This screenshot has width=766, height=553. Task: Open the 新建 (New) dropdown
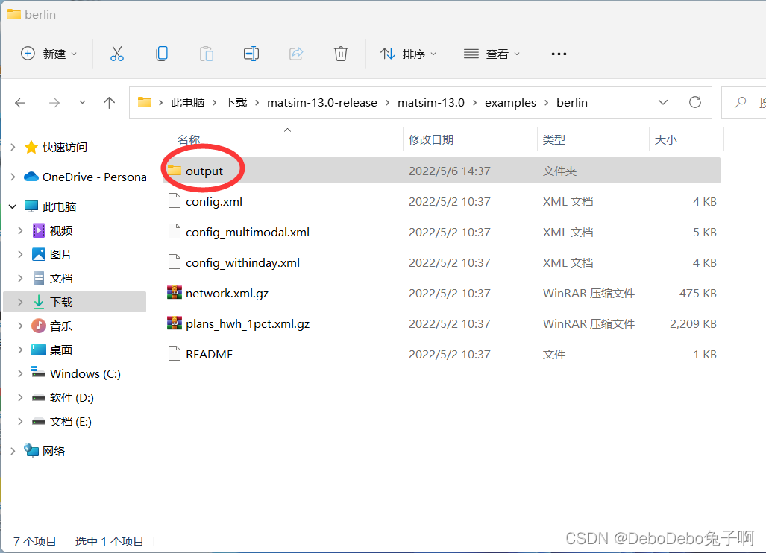coord(48,54)
